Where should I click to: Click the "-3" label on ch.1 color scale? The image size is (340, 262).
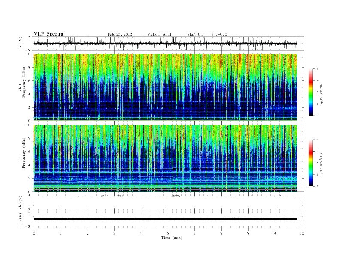pyautogui.click(x=317, y=69)
